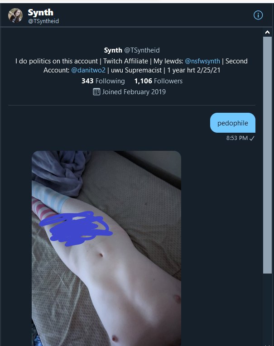This screenshot has width=274, height=346.
Task: Open the @nsfwsynth mention link
Action: (202, 61)
